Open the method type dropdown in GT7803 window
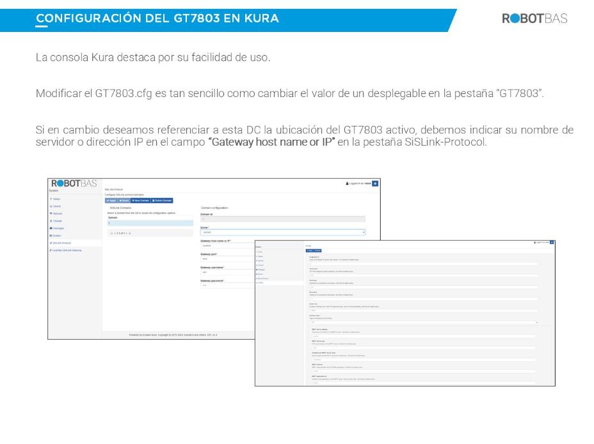Screen dimensions: 594x444 click(x=424, y=322)
